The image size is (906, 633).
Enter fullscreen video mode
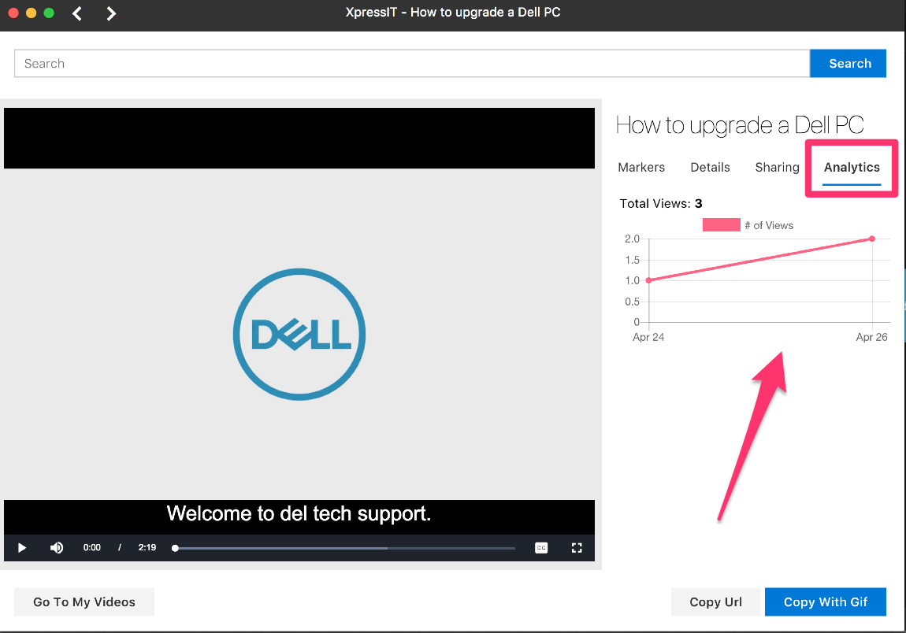[577, 547]
